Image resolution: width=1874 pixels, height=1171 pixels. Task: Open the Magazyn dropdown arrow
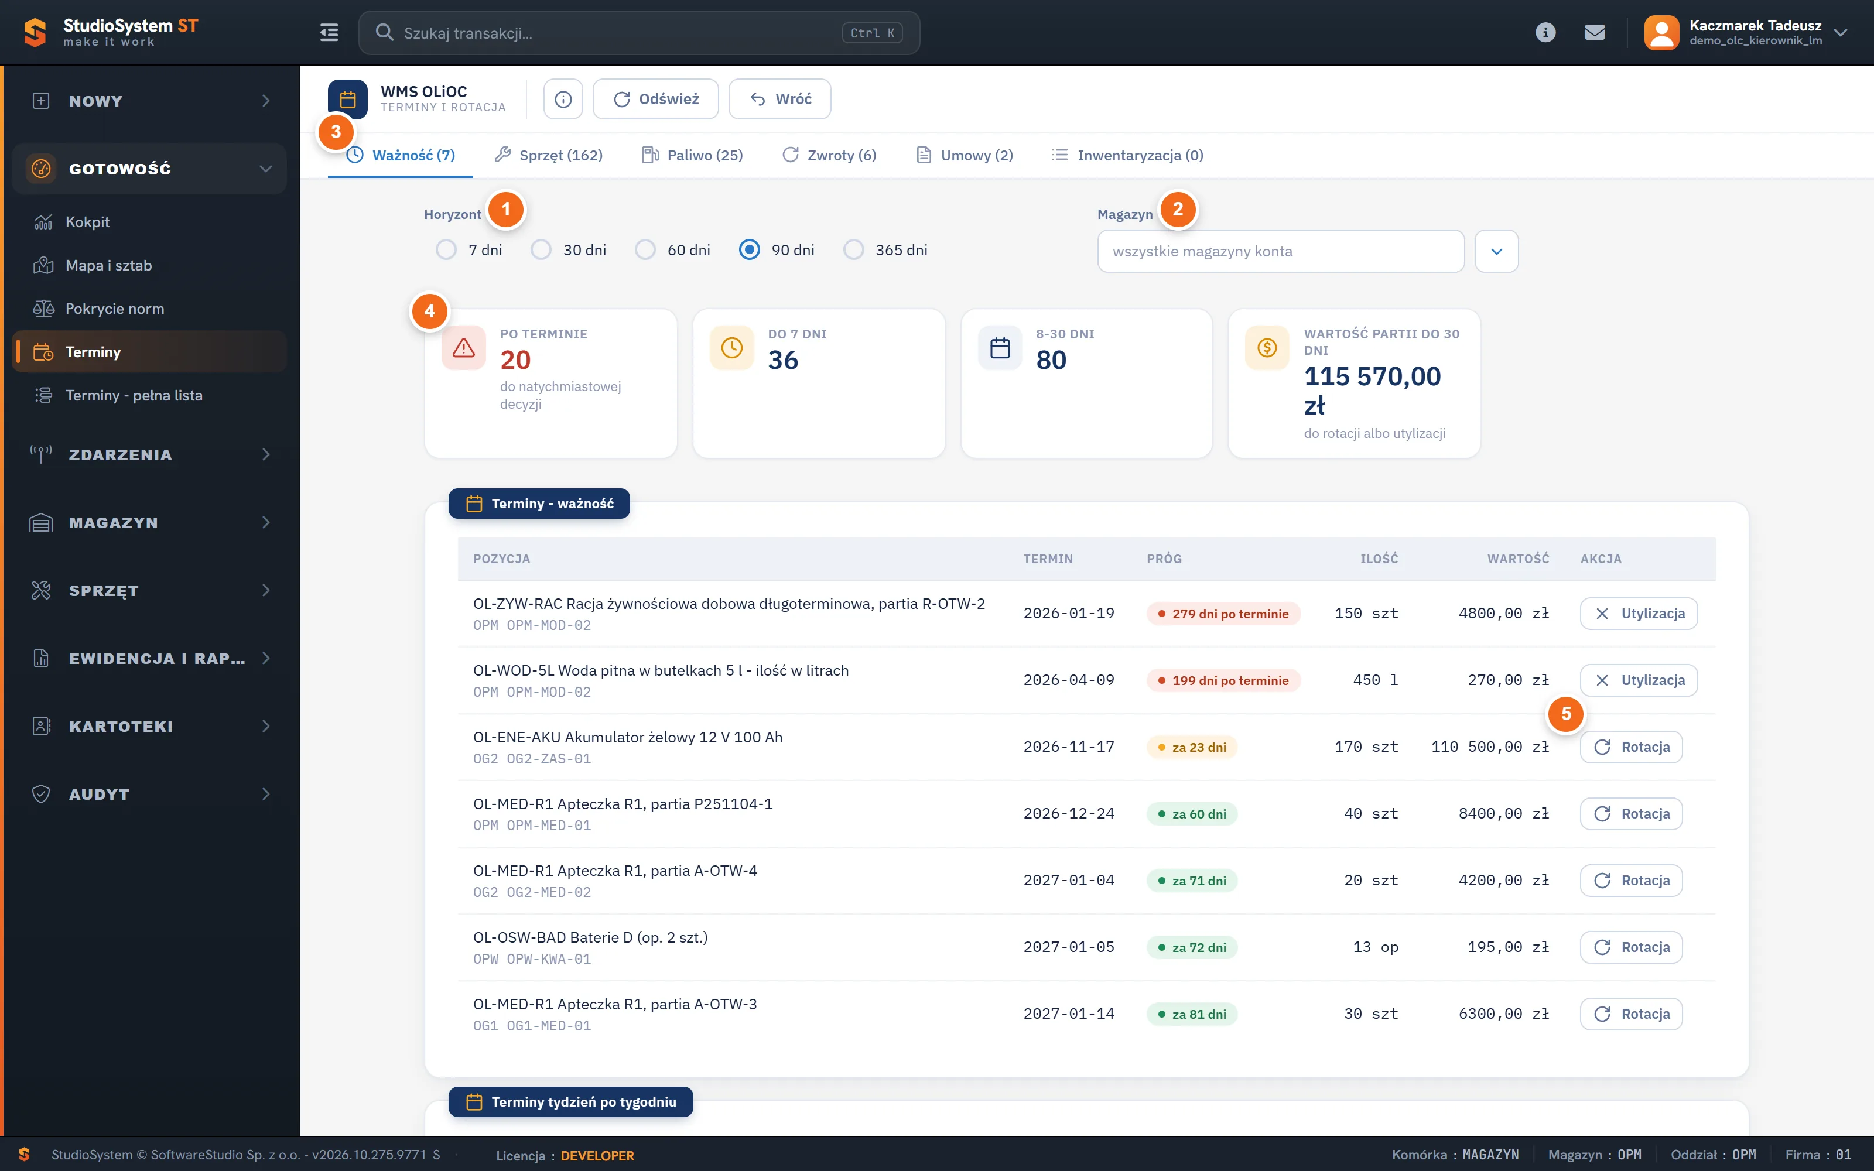(x=1496, y=251)
